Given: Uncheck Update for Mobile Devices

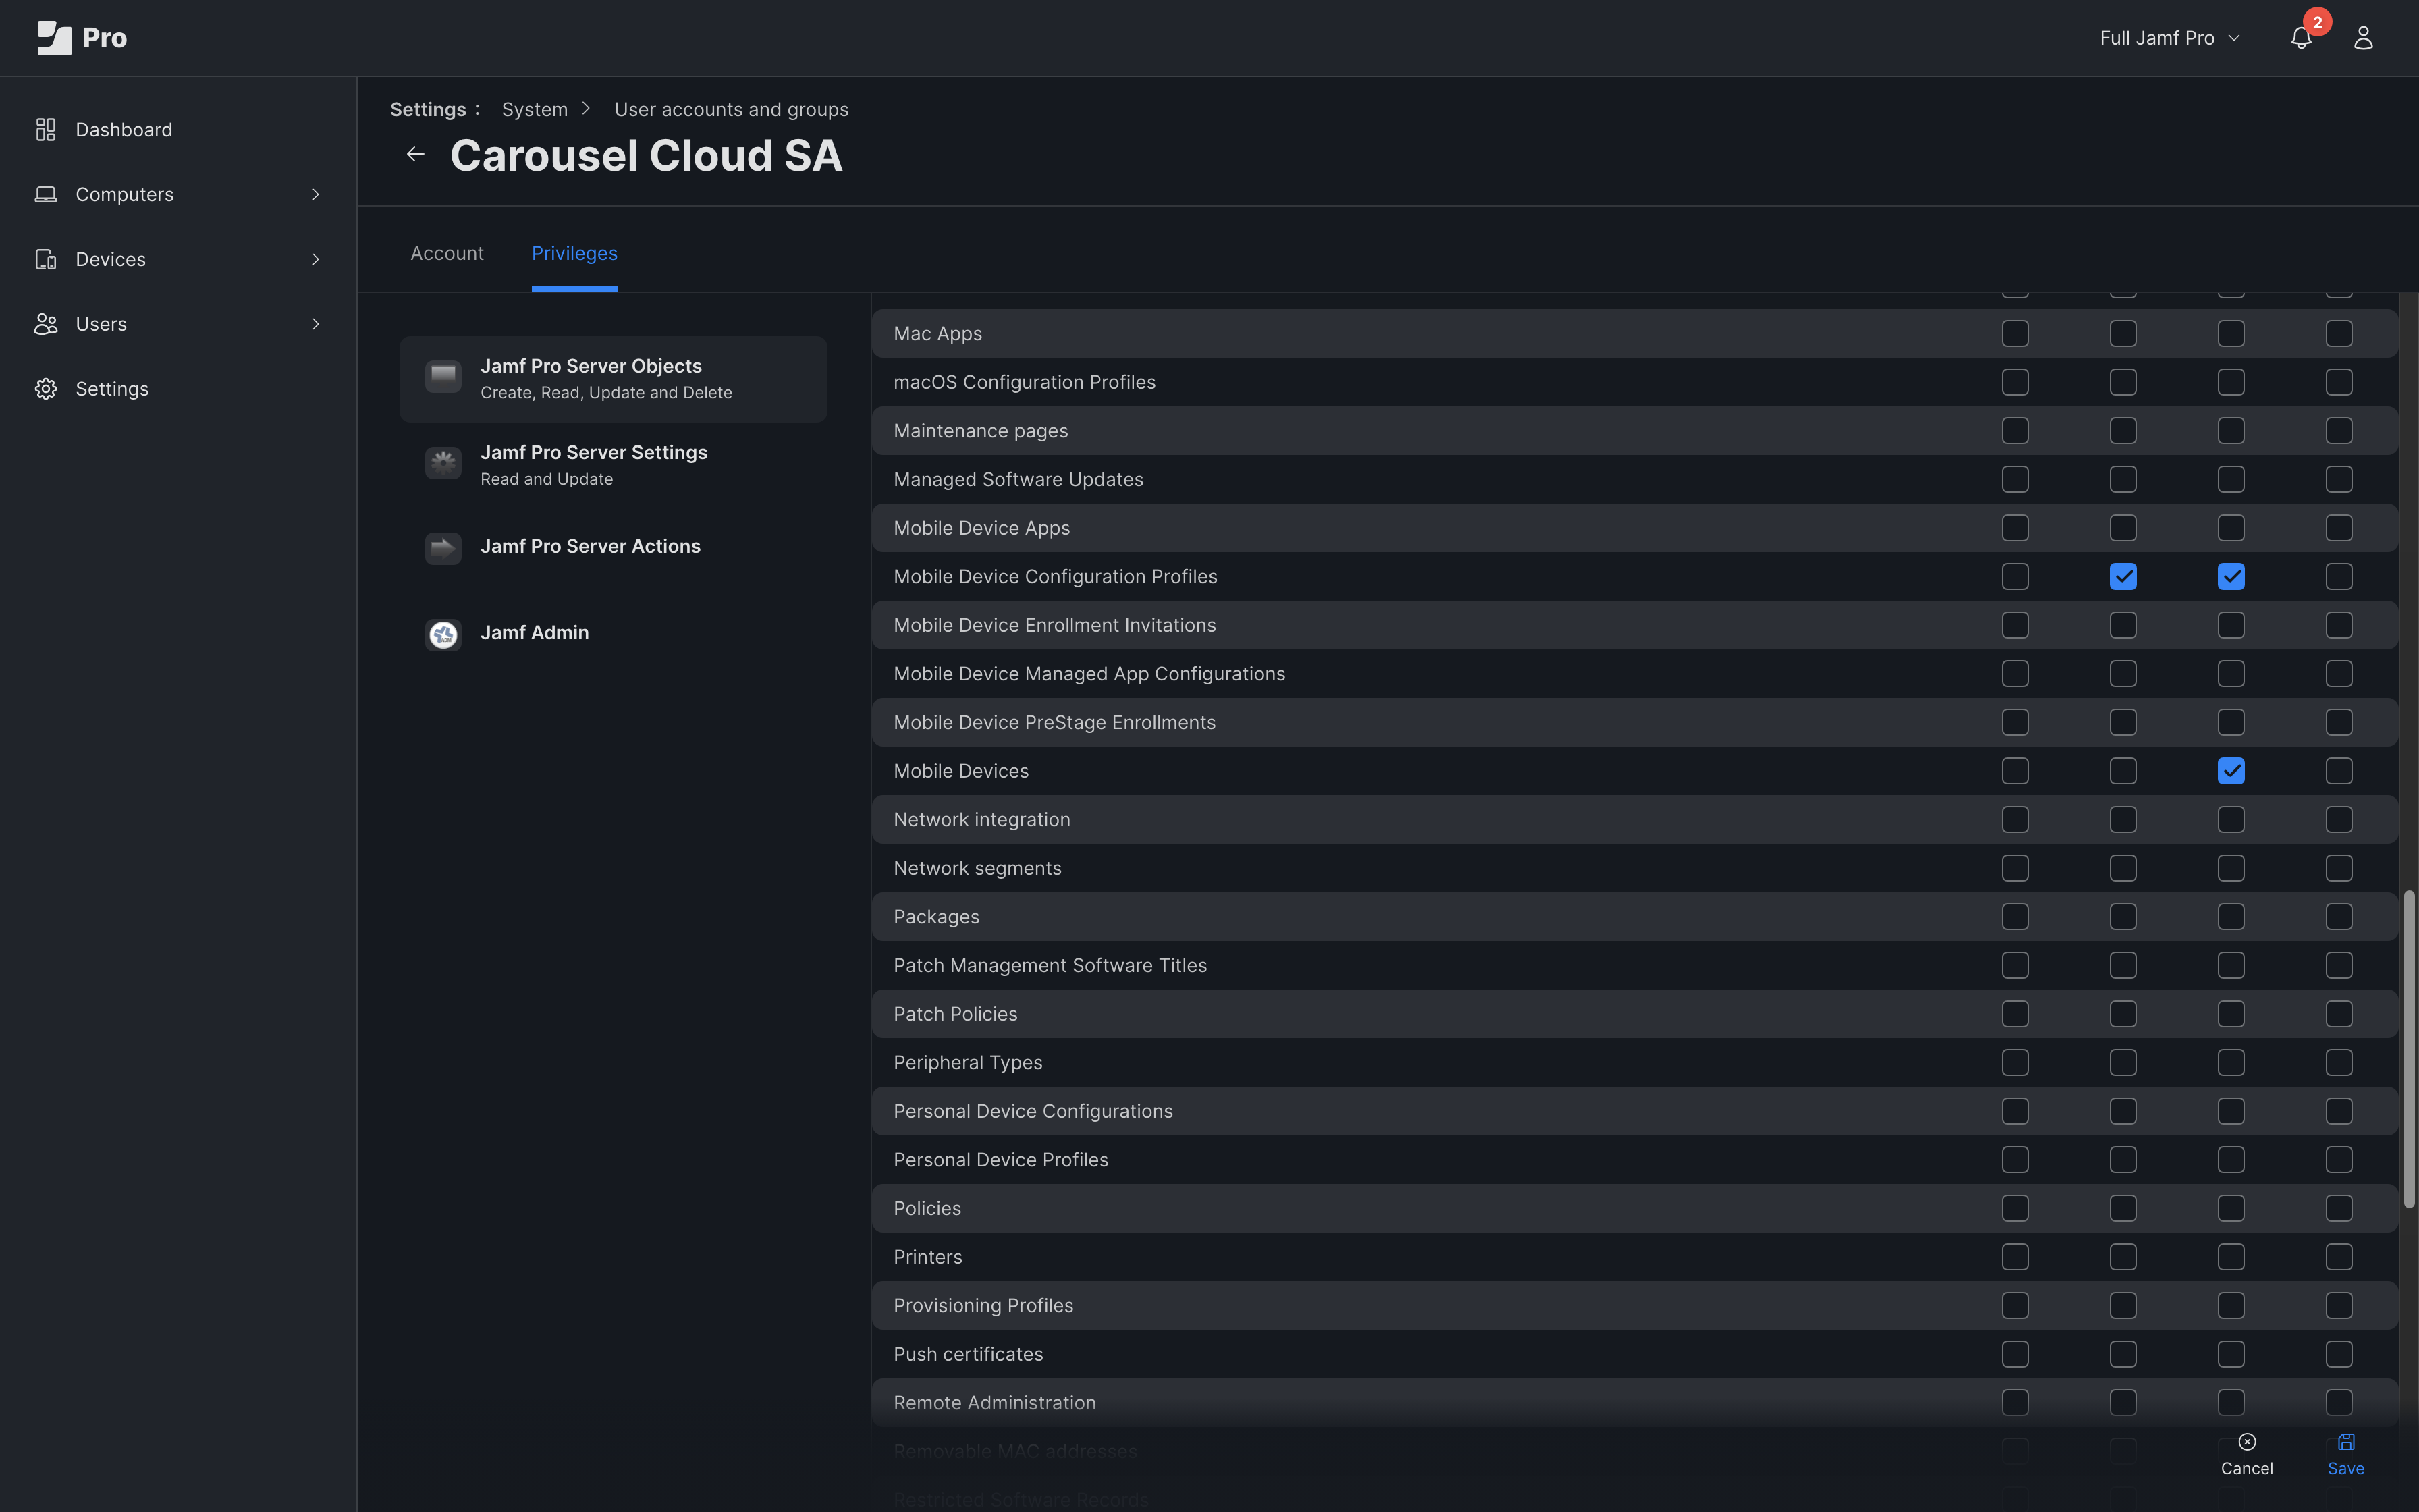Looking at the screenshot, I should pos(2231,771).
